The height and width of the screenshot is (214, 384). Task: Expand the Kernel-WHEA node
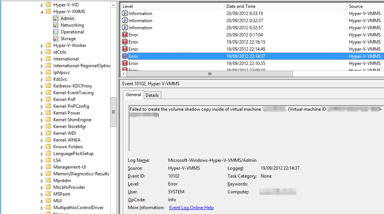coord(42,140)
